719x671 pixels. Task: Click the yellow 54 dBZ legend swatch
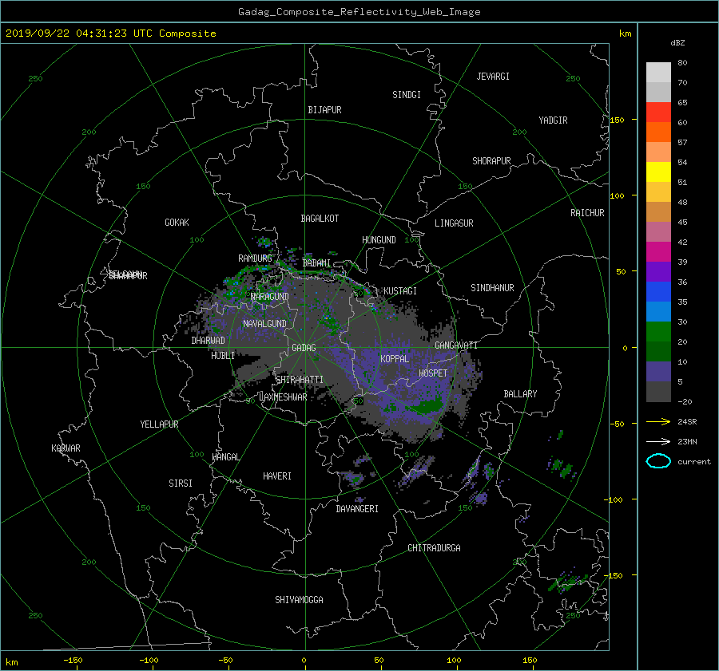[x=658, y=172]
